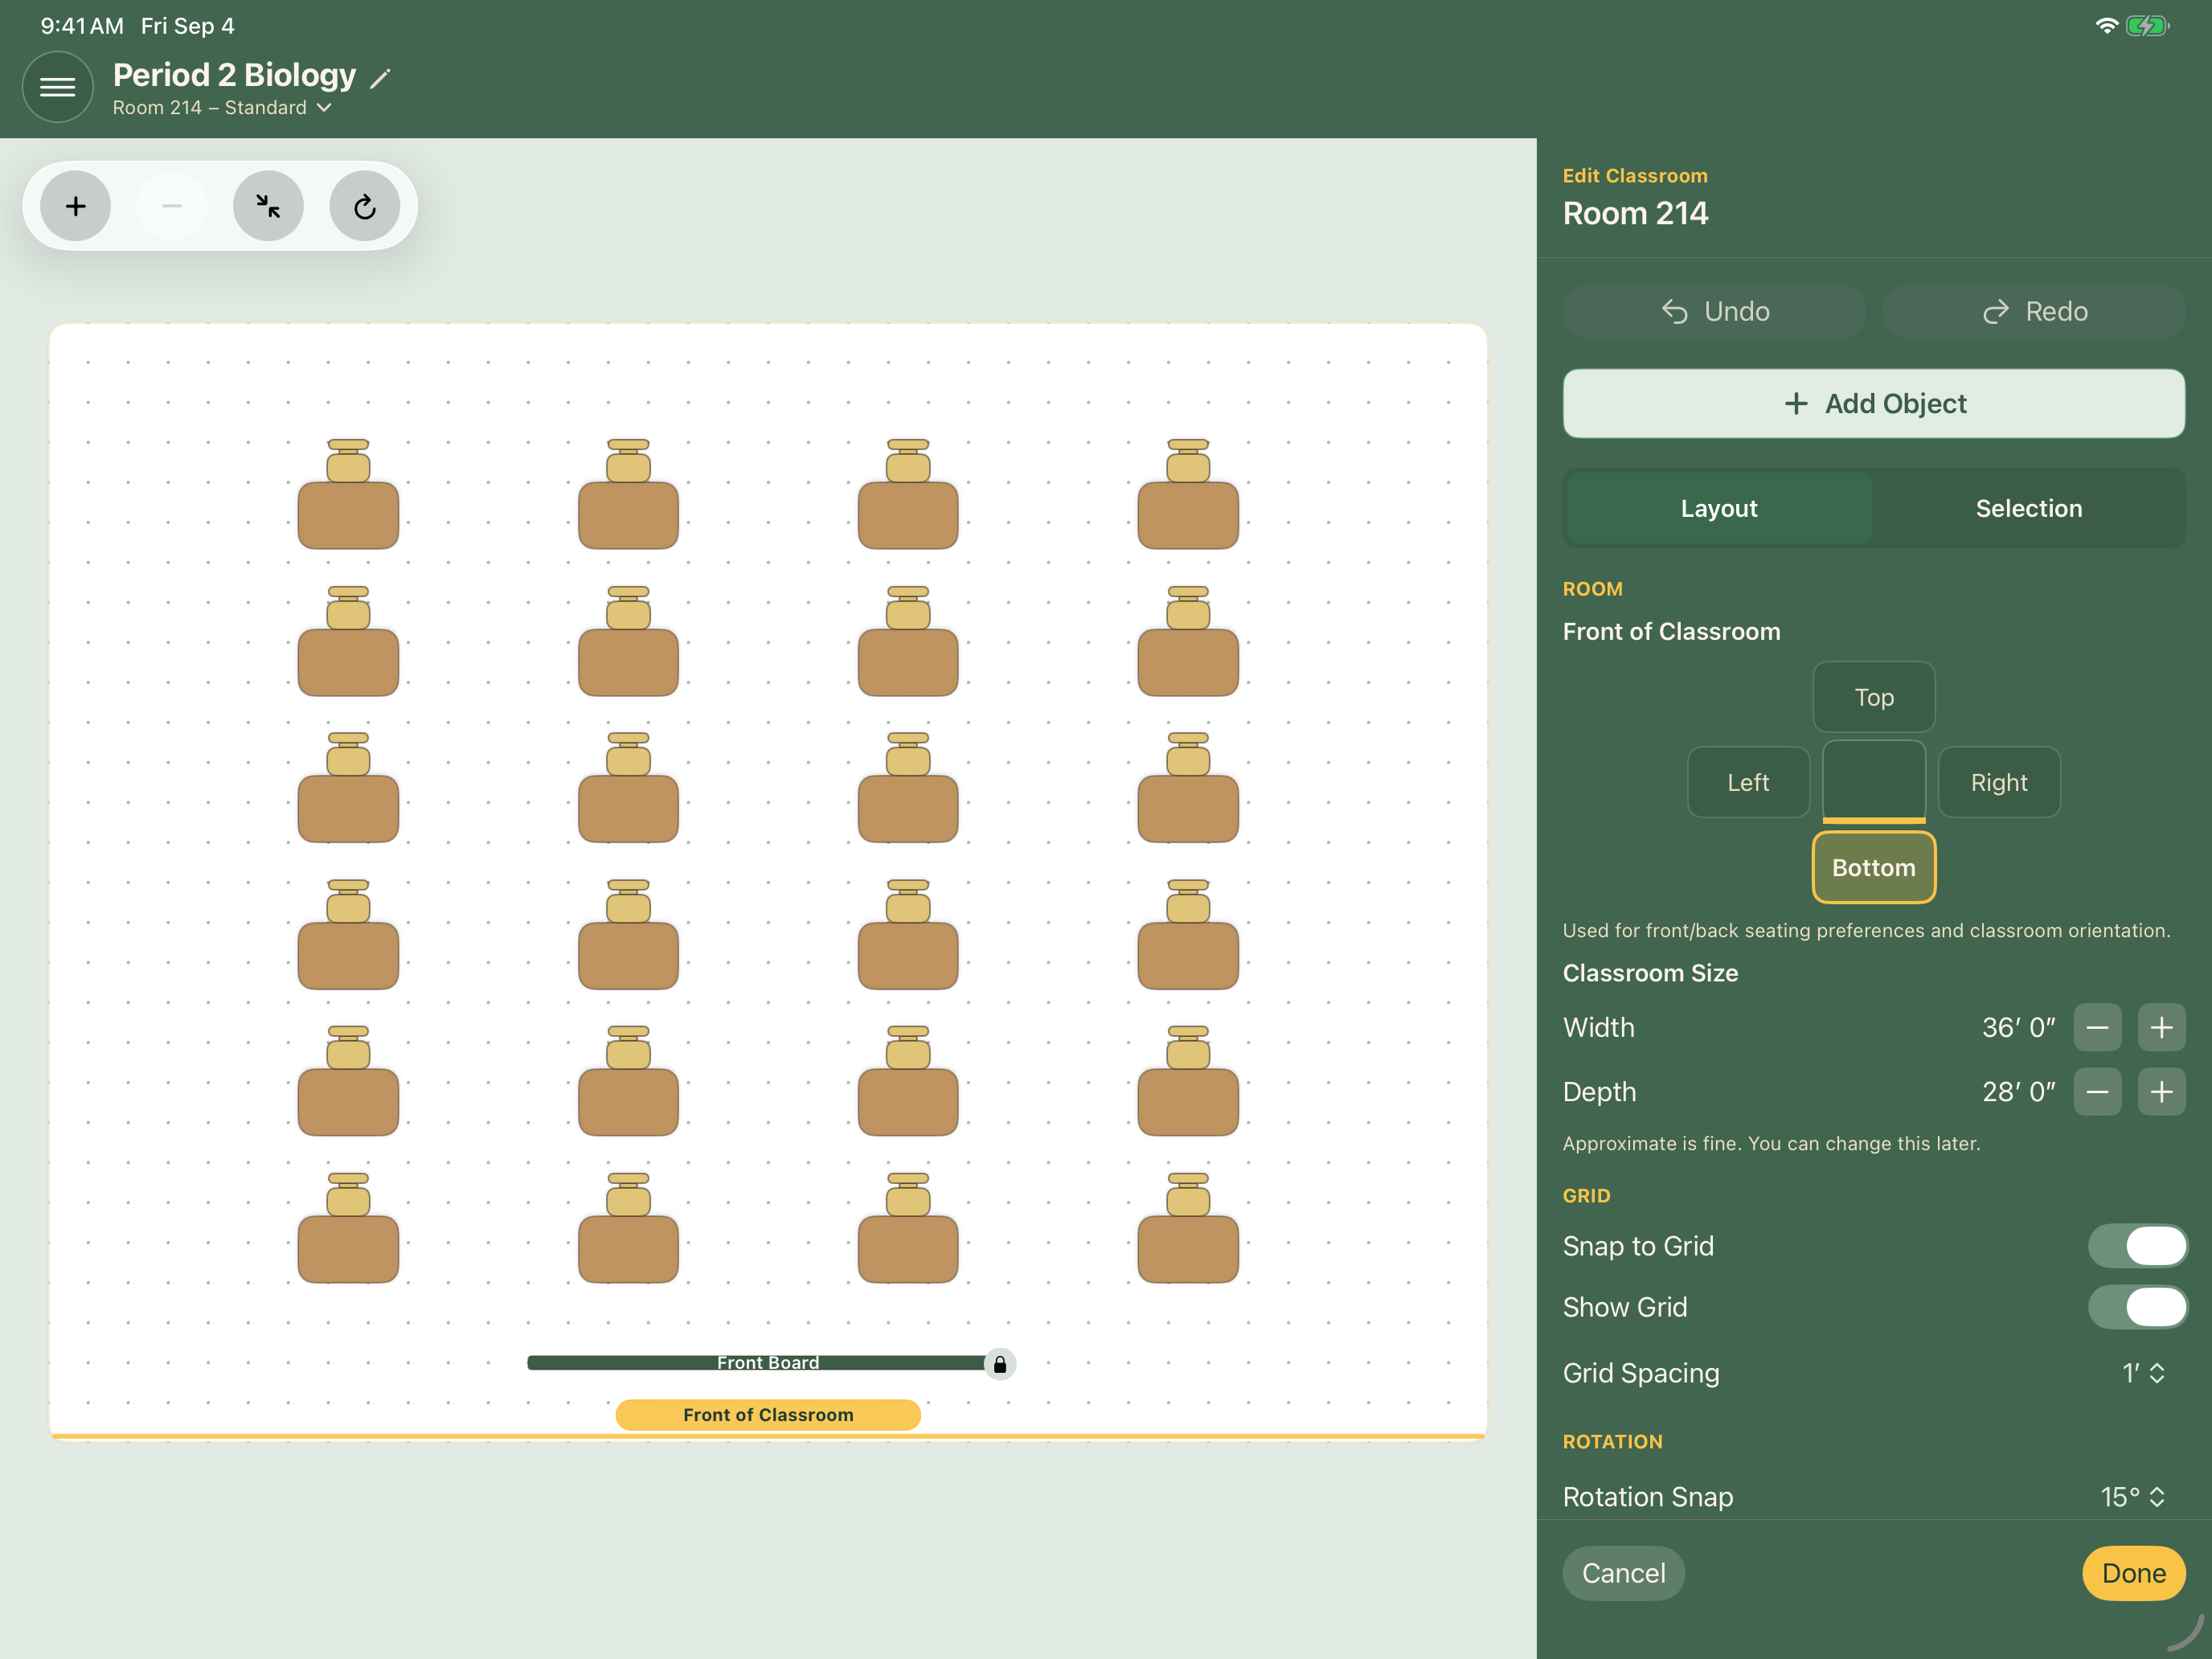Image resolution: width=2212 pixels, height=1659 pixels.
Task: Tap the Period 2 Biology title
Action: pos(234,75)
